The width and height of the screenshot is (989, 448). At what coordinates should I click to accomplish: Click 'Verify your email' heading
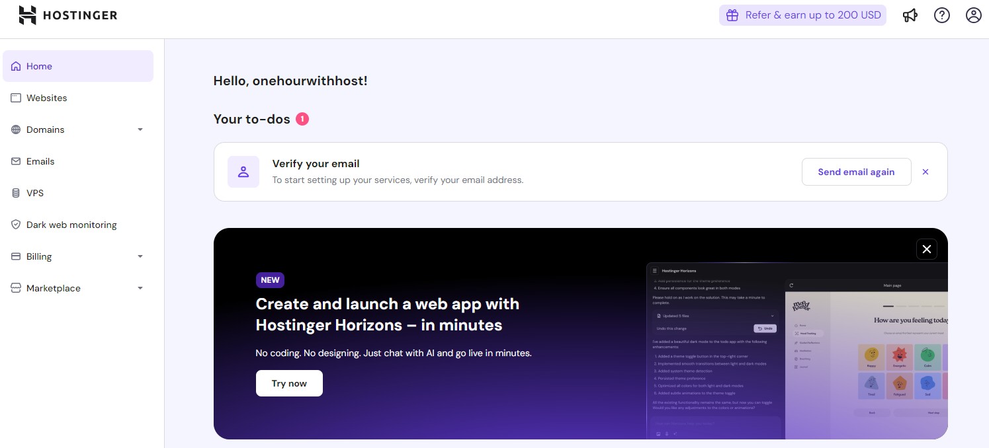316,164
